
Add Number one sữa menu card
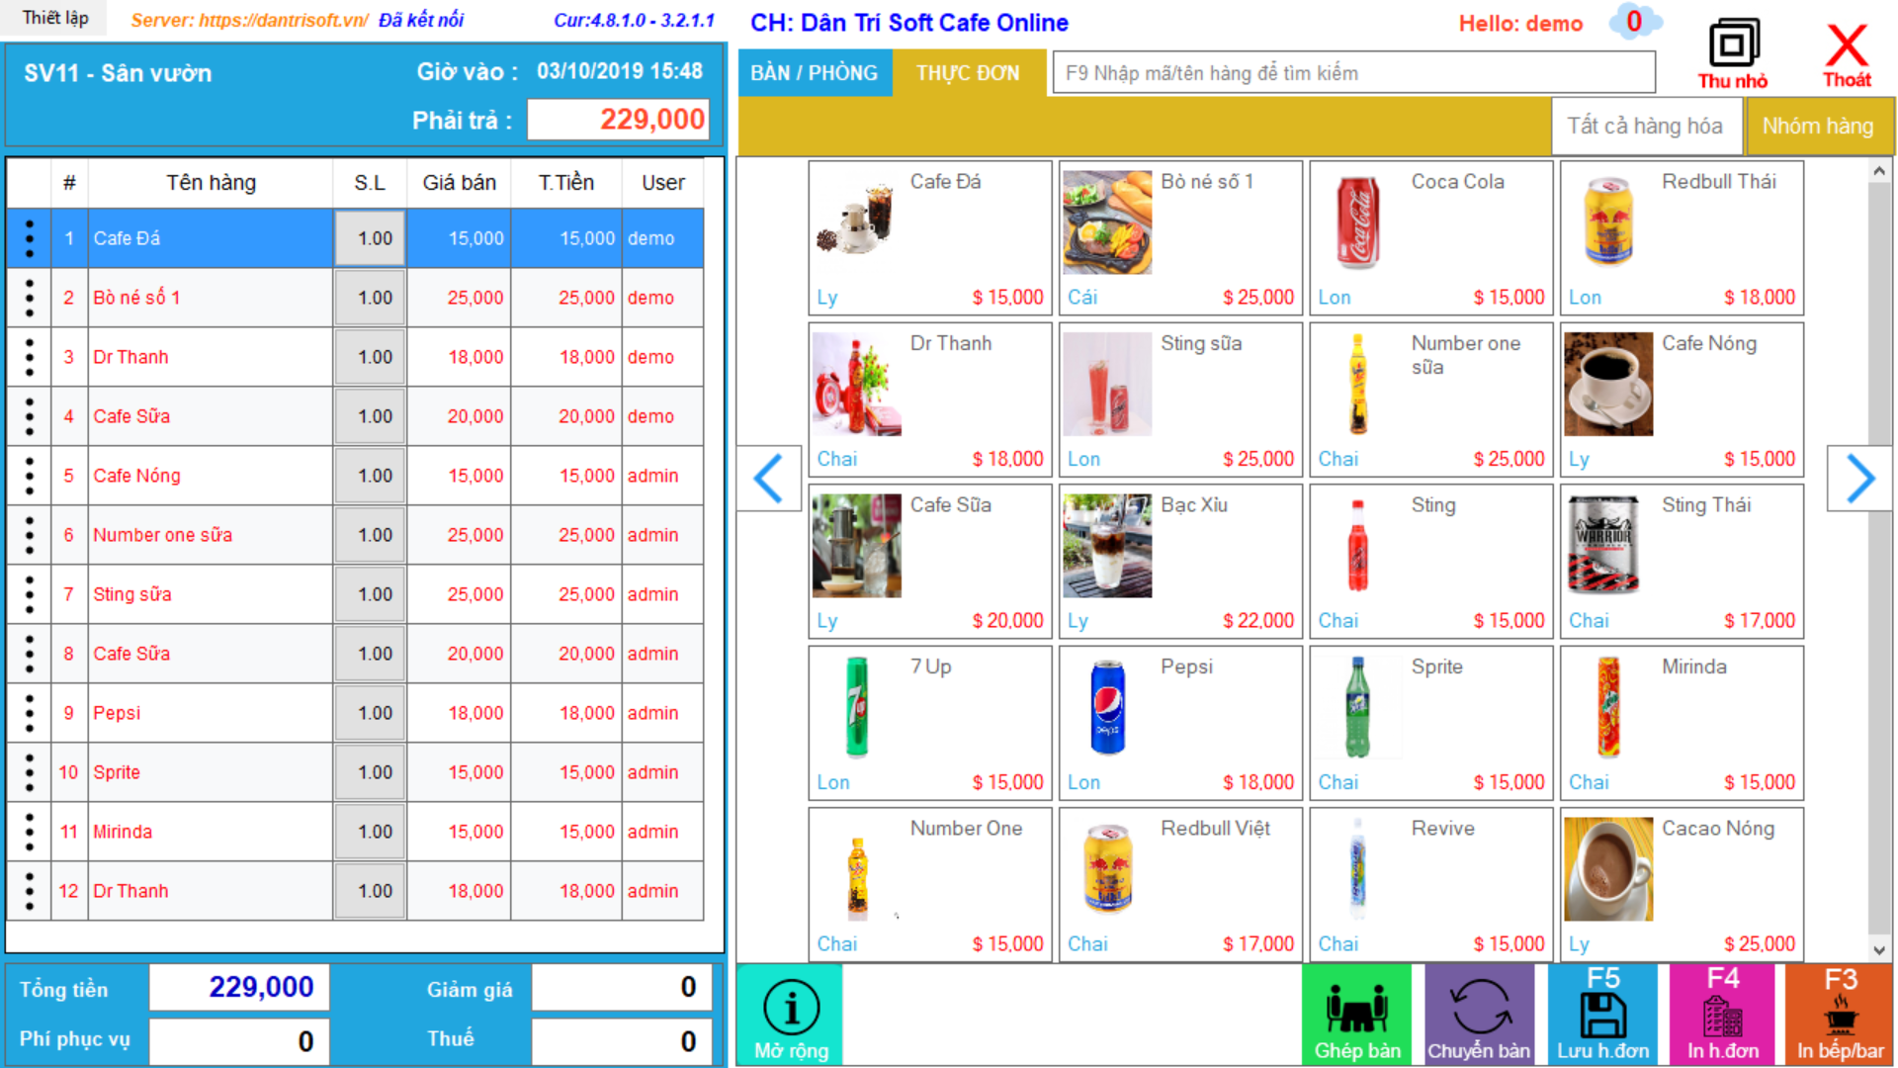point(1430,400)
